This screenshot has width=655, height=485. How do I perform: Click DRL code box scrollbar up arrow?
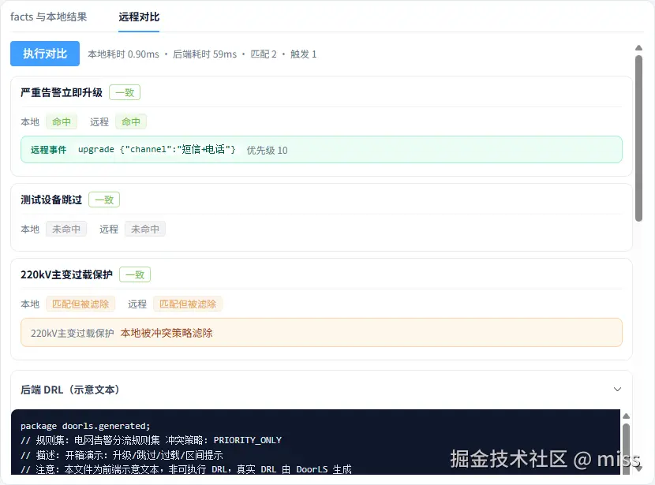pos(626,416)
